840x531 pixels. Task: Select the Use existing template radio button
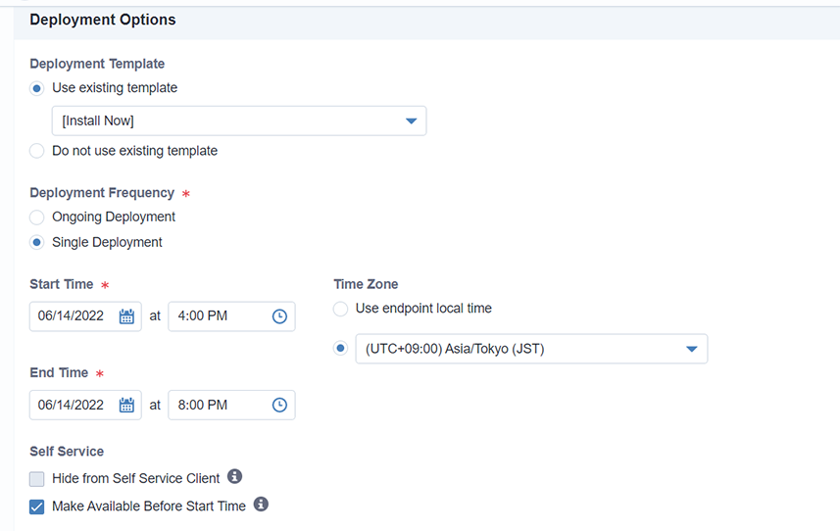37,88
